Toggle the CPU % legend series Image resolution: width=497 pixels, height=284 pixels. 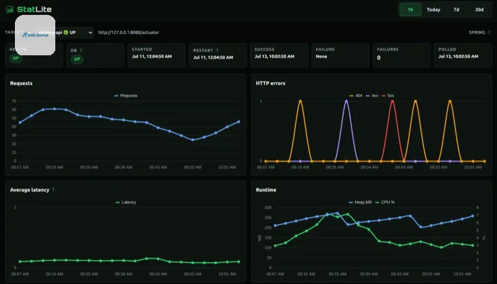[385, 202]
